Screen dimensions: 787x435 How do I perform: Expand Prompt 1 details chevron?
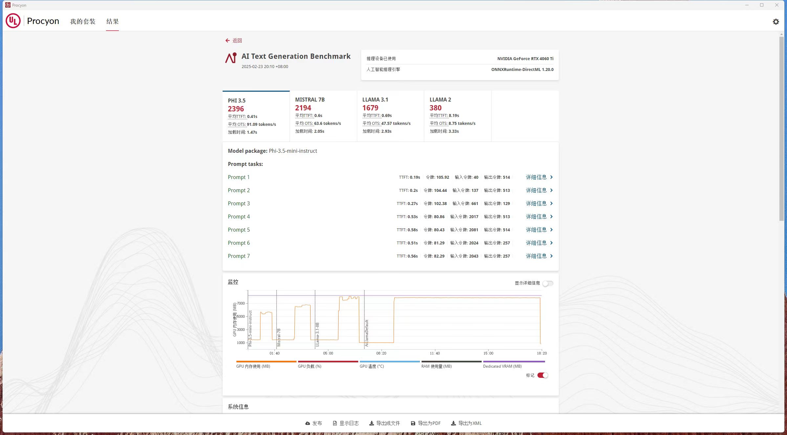(552, 177)
